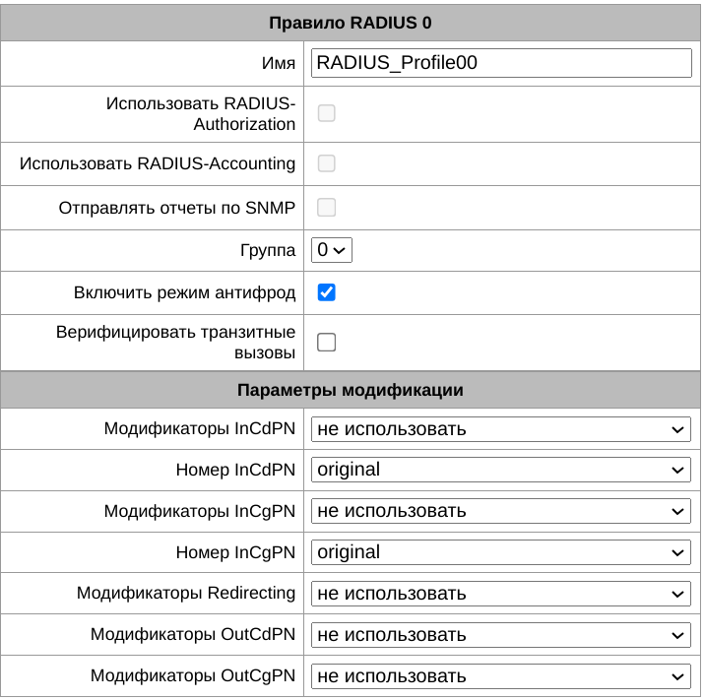
Task: Expand the Модификаторы OutCdPN dropdown
Action: coord(501,636)
